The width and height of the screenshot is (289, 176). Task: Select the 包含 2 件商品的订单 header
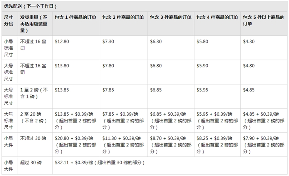123,18
